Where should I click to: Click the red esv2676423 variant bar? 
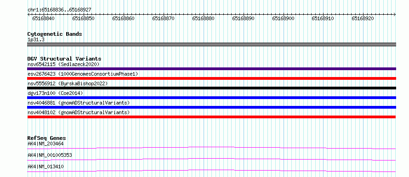tap(211, 78)
